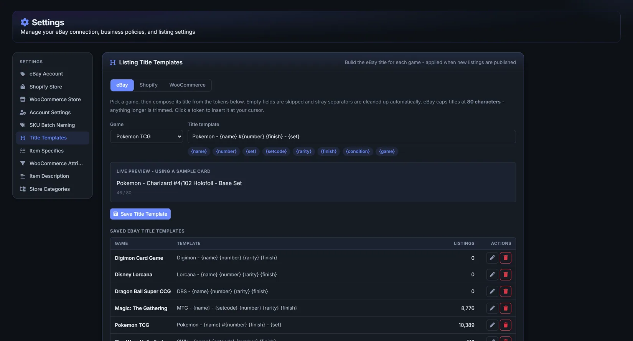Open SKU Batch Naming settings

53,125
